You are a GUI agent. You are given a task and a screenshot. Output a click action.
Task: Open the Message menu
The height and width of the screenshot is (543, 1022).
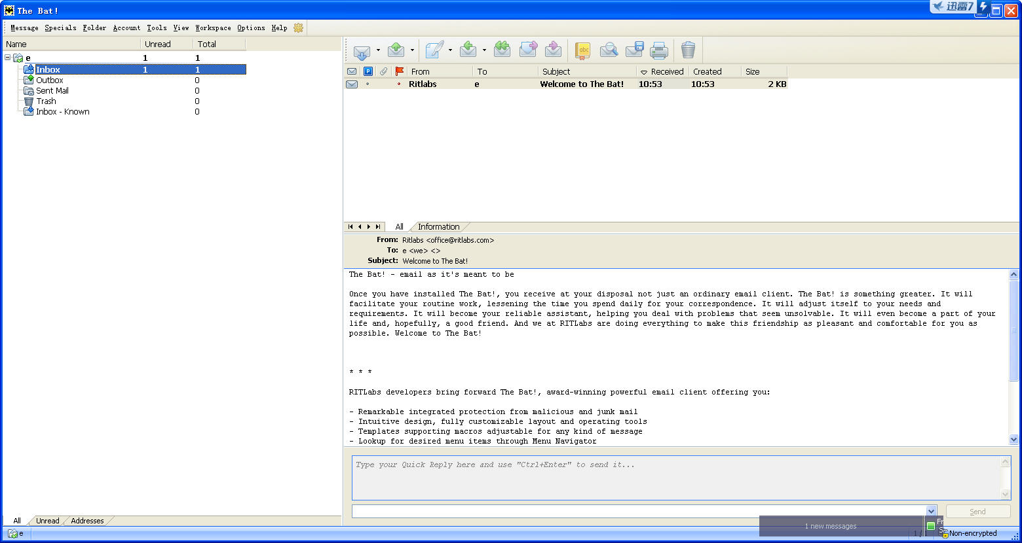click(24, 27)
